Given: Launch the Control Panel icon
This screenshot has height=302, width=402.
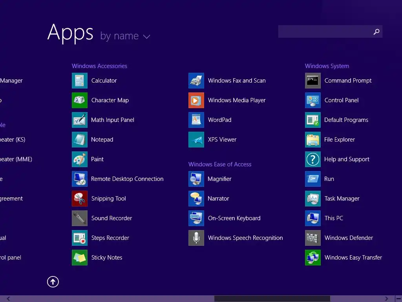Looking at the screenshot, I should 313,100.
